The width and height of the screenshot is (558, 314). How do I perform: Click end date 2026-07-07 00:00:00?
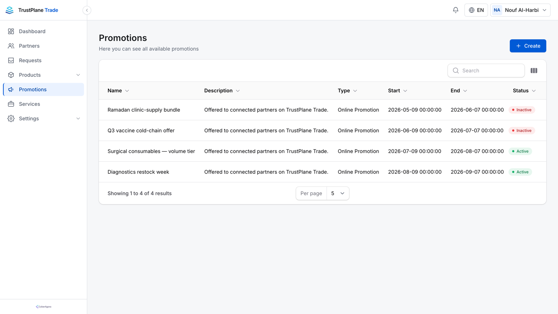click(477, 130)
